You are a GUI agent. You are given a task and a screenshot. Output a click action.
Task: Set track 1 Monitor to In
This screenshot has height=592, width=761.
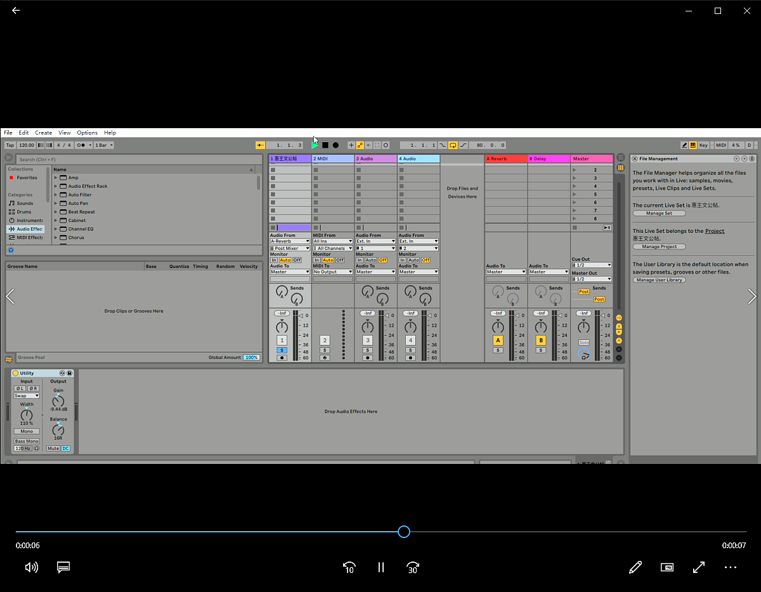[274, 260]
